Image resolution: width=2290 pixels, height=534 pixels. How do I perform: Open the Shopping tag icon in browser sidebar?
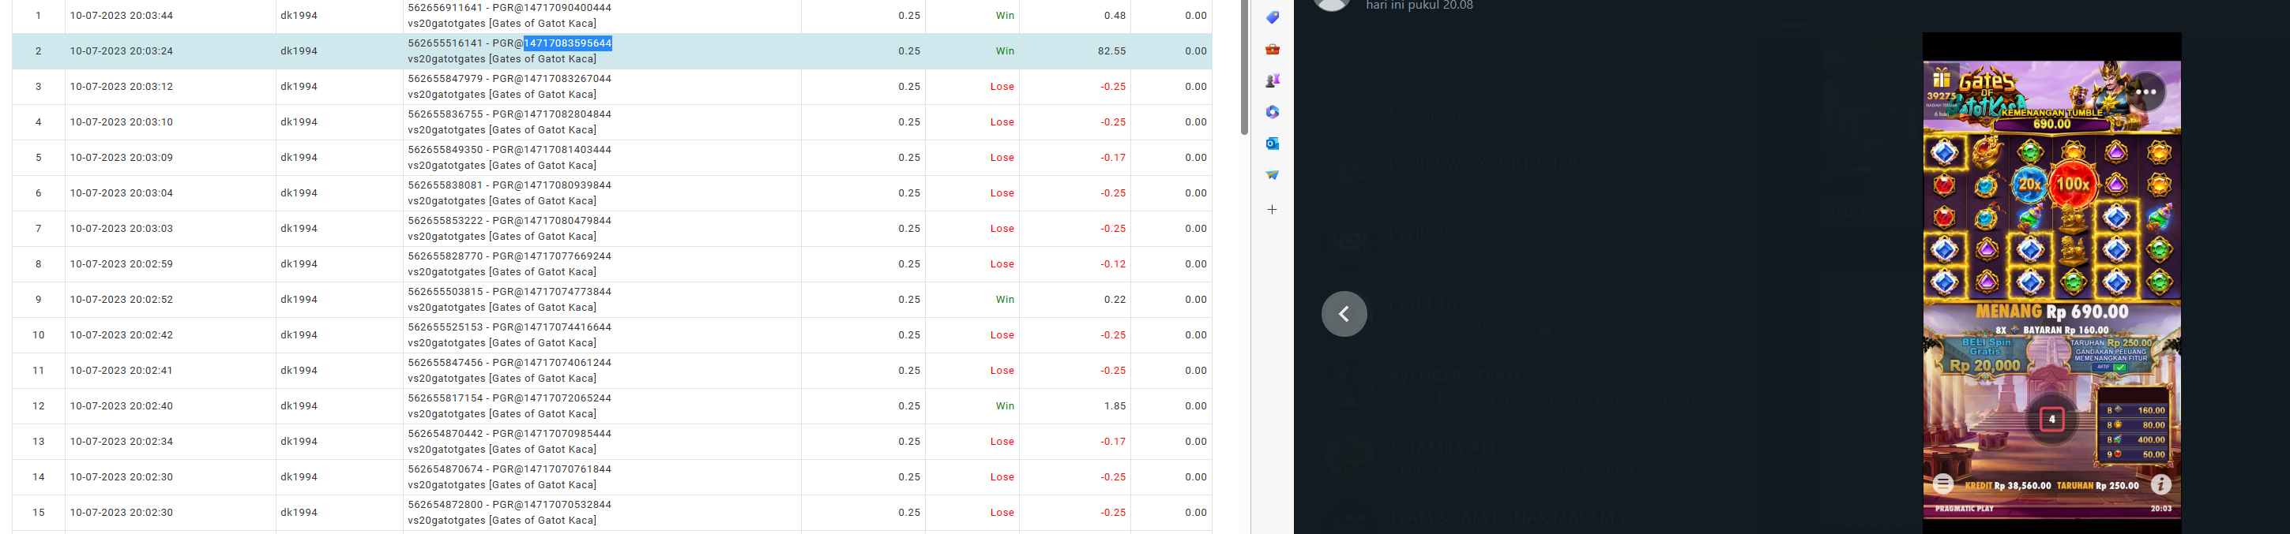(1272, 17)
